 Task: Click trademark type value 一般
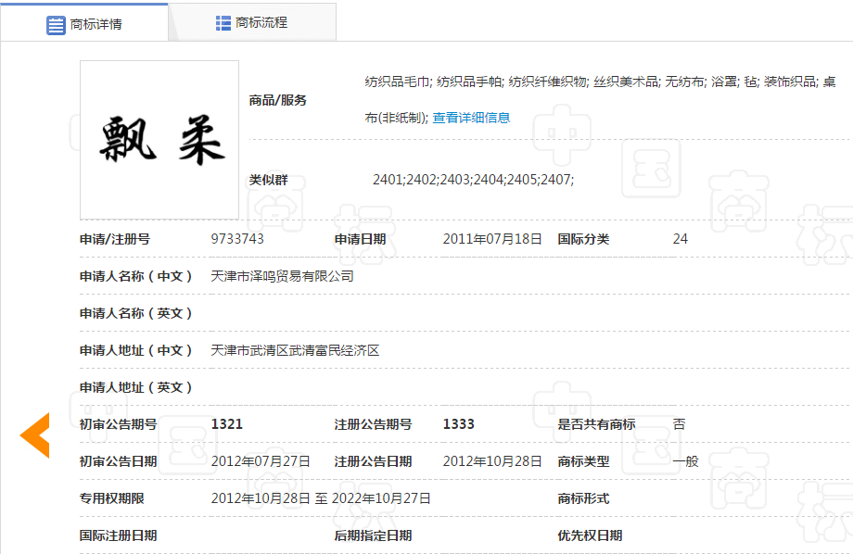(x=685, y=461)
